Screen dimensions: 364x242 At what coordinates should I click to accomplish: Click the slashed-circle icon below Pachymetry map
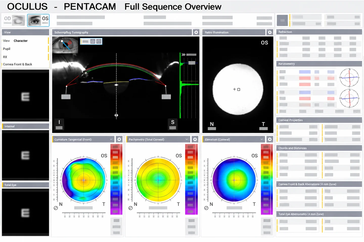tap(130, 208)
